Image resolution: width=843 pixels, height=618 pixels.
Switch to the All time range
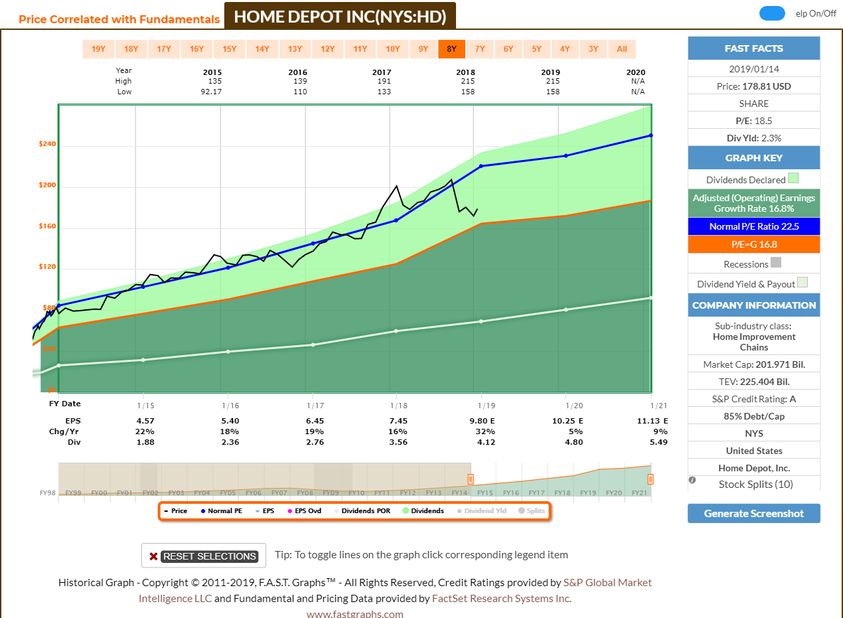click(622, 48)
